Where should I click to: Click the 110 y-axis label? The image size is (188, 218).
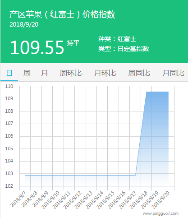coord(9,86)
